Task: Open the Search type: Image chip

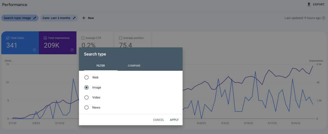Action: (x=20, y=18)
